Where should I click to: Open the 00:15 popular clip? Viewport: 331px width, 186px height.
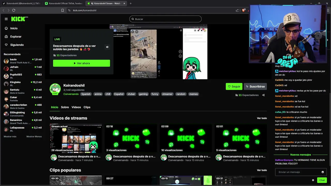186,181
